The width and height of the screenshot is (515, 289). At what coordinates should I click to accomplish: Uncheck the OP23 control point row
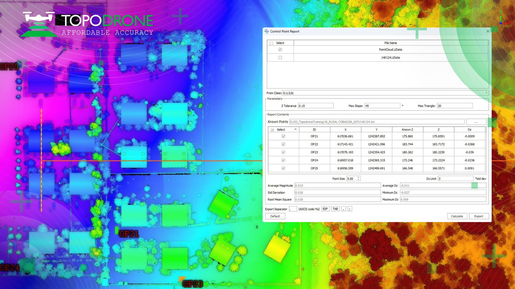click(283, 152)
